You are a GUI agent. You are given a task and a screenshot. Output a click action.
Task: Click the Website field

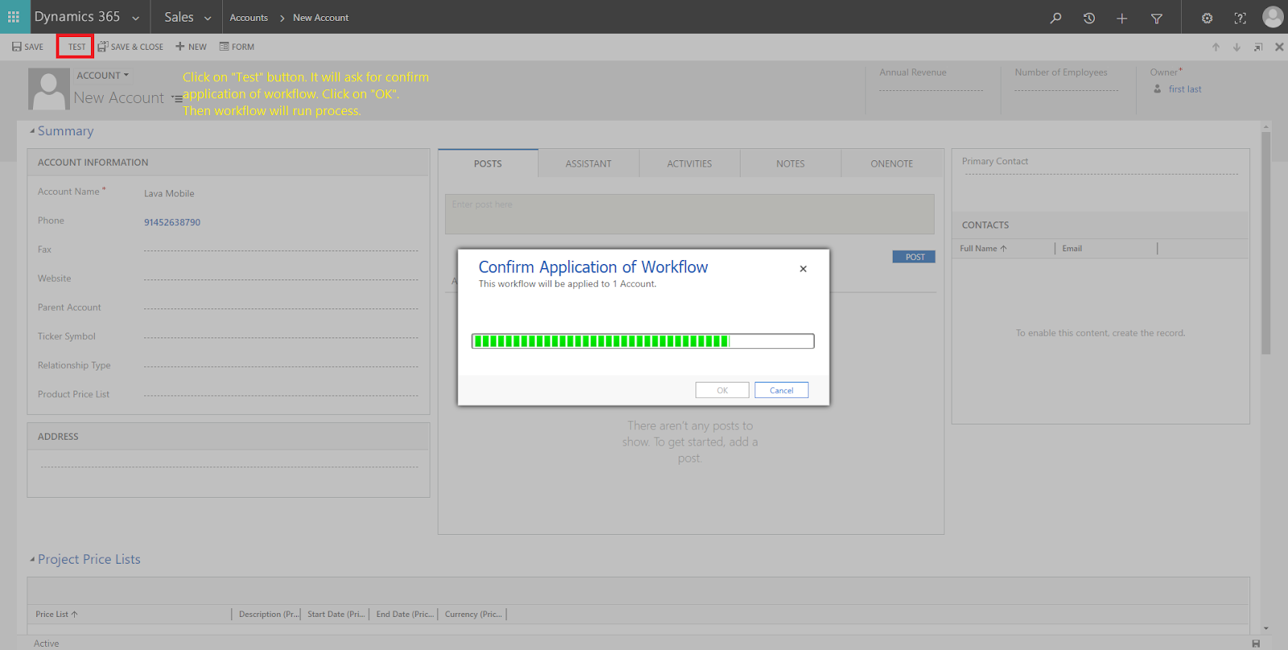tap(281, 279)
